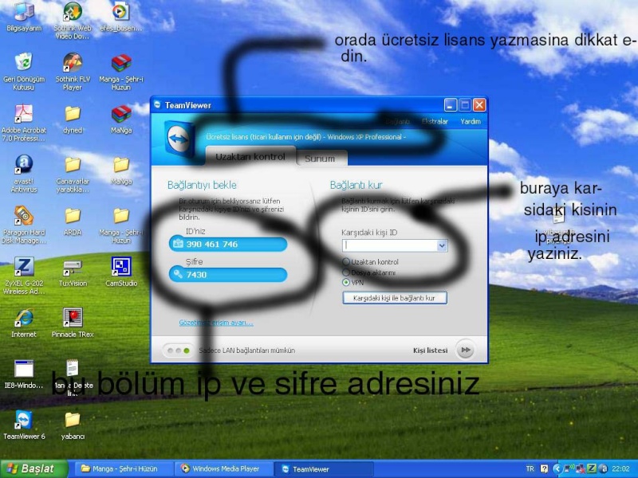
Task: Launch CamStudio from the desktop
Action: click(121, 272)
